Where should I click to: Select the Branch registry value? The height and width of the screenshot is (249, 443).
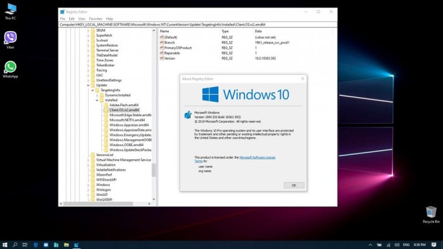tap(170, 42)
